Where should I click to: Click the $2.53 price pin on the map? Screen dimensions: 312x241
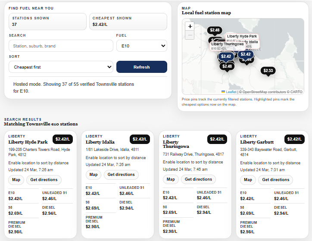click(x=268, y=70)
